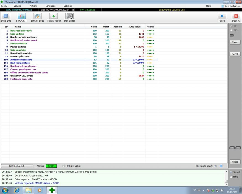The image size is (242, 194).
Task: Select the Raw read error rate row
Action: pos(79,31)
